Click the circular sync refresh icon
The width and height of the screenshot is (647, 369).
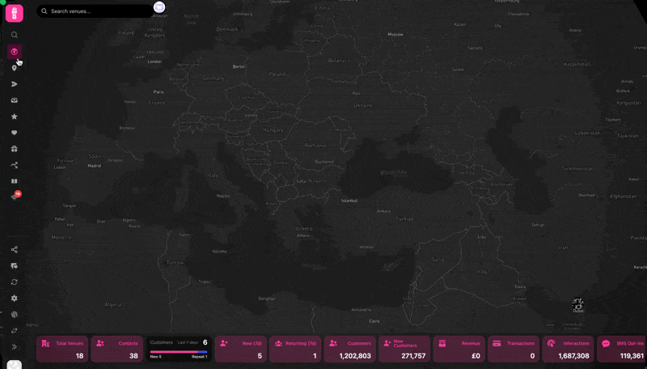15,282
